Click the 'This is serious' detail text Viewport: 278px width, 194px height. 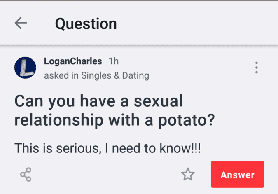107,148
